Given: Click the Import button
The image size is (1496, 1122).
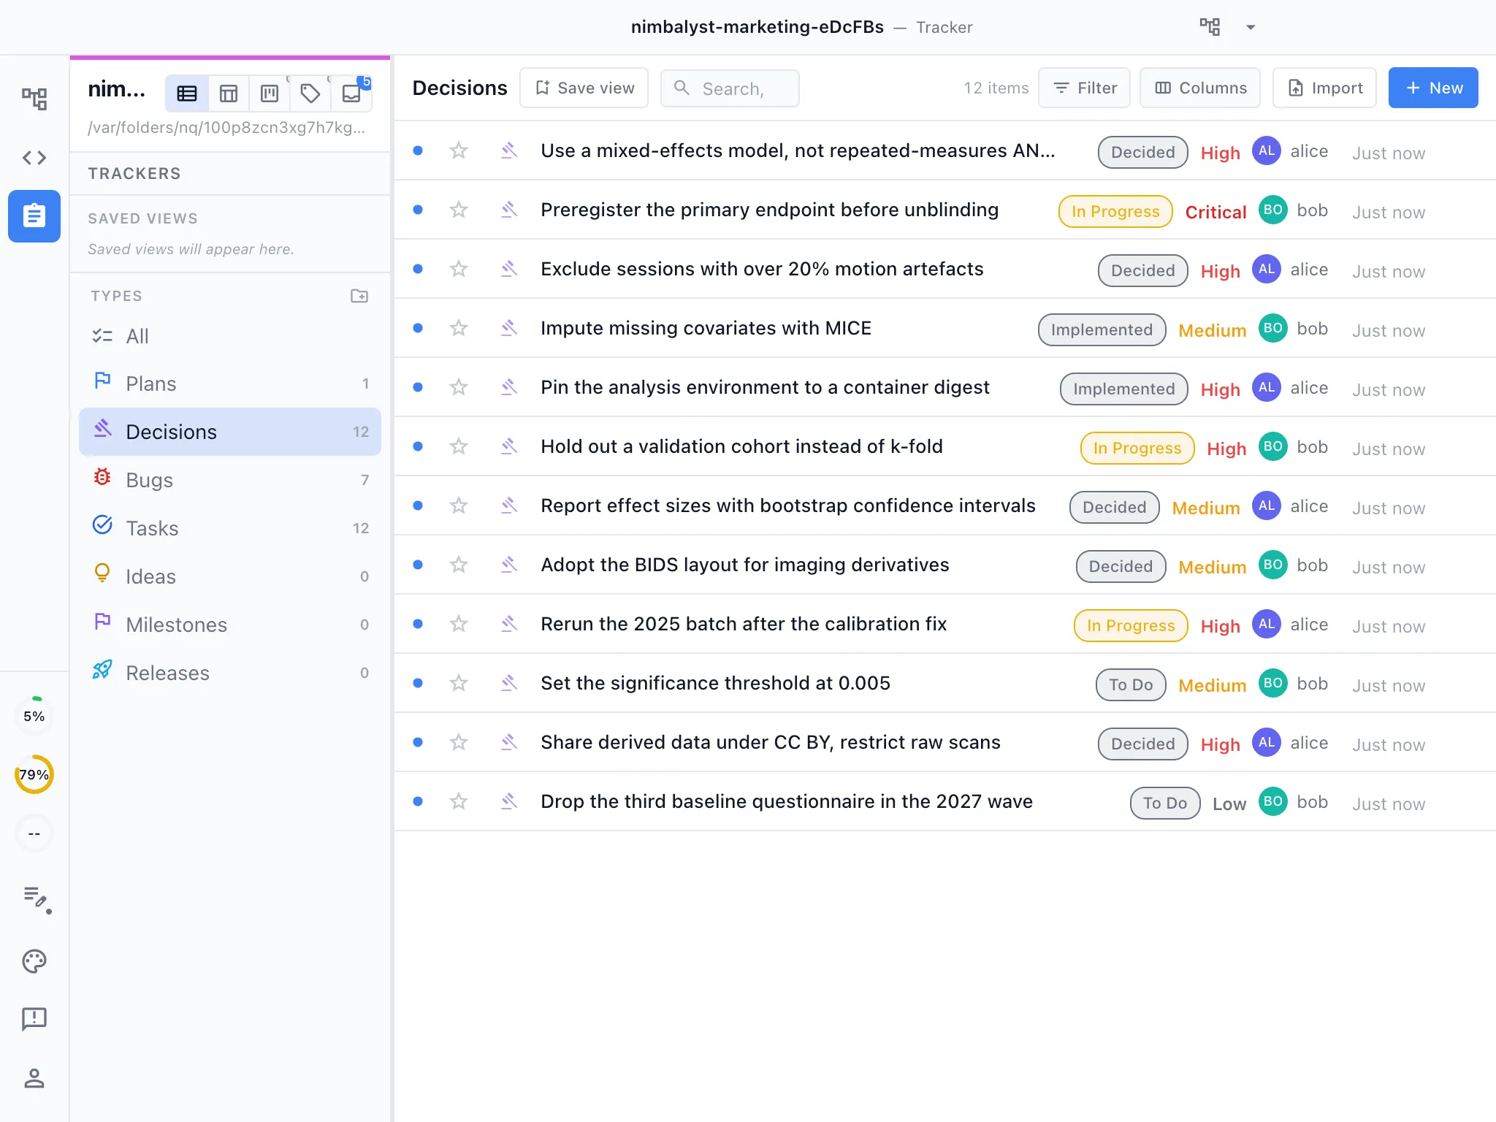Looking at the screenshot, I should point(1324,88).
